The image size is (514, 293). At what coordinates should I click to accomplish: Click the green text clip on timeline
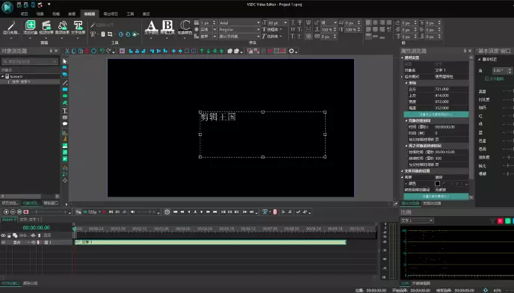point(210,242)
